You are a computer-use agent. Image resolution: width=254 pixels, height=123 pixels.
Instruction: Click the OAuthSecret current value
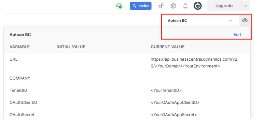click(x=174, y=115)
